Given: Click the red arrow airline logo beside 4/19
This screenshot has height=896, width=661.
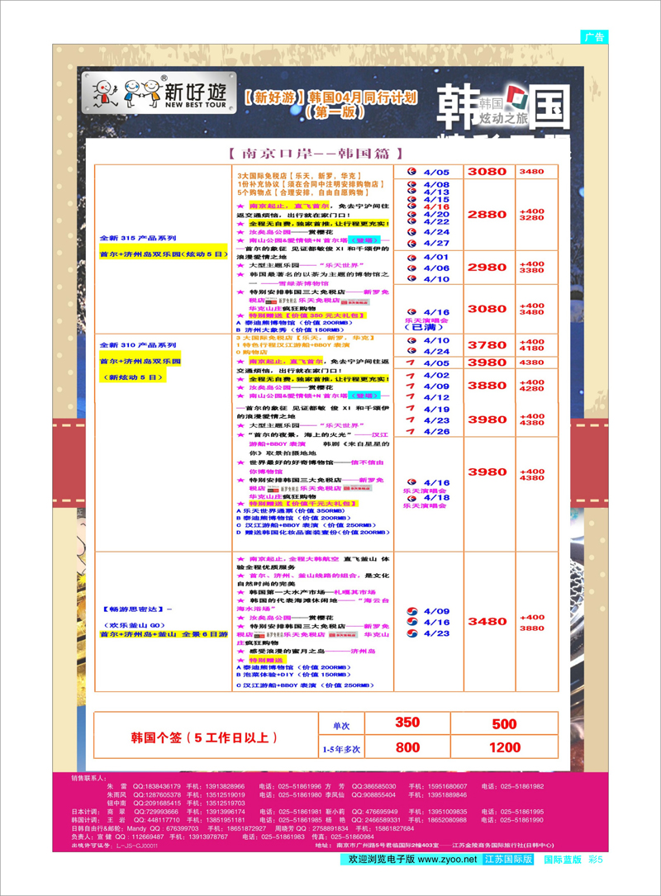Looking at the screenshot, I should [411, 409].
